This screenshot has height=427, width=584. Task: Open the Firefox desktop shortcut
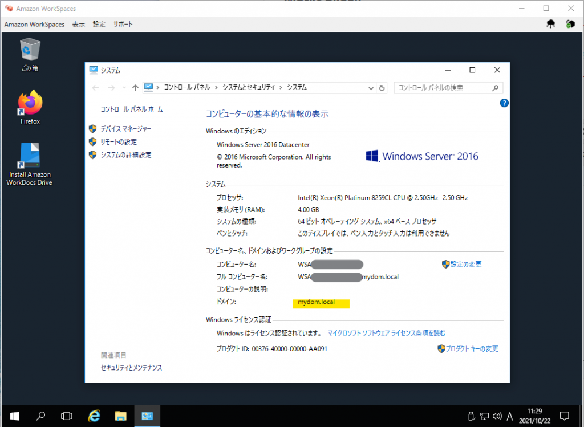click(x=30, y=104)
